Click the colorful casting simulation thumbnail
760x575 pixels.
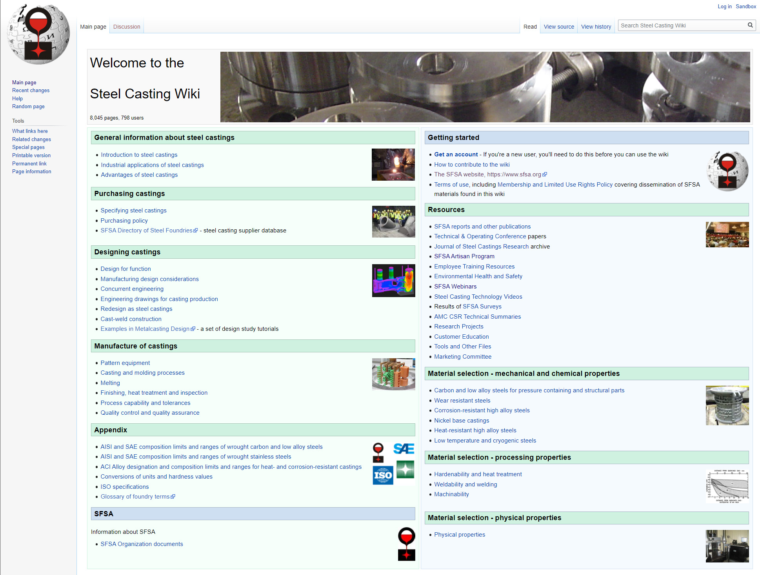(x=393, y=281)
